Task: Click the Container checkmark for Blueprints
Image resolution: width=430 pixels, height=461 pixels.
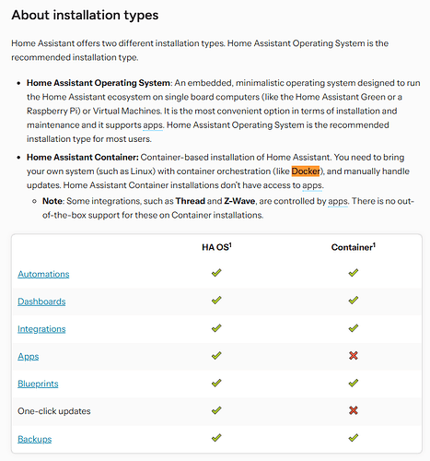Action: pyautogui.click(x=354, y=383)
